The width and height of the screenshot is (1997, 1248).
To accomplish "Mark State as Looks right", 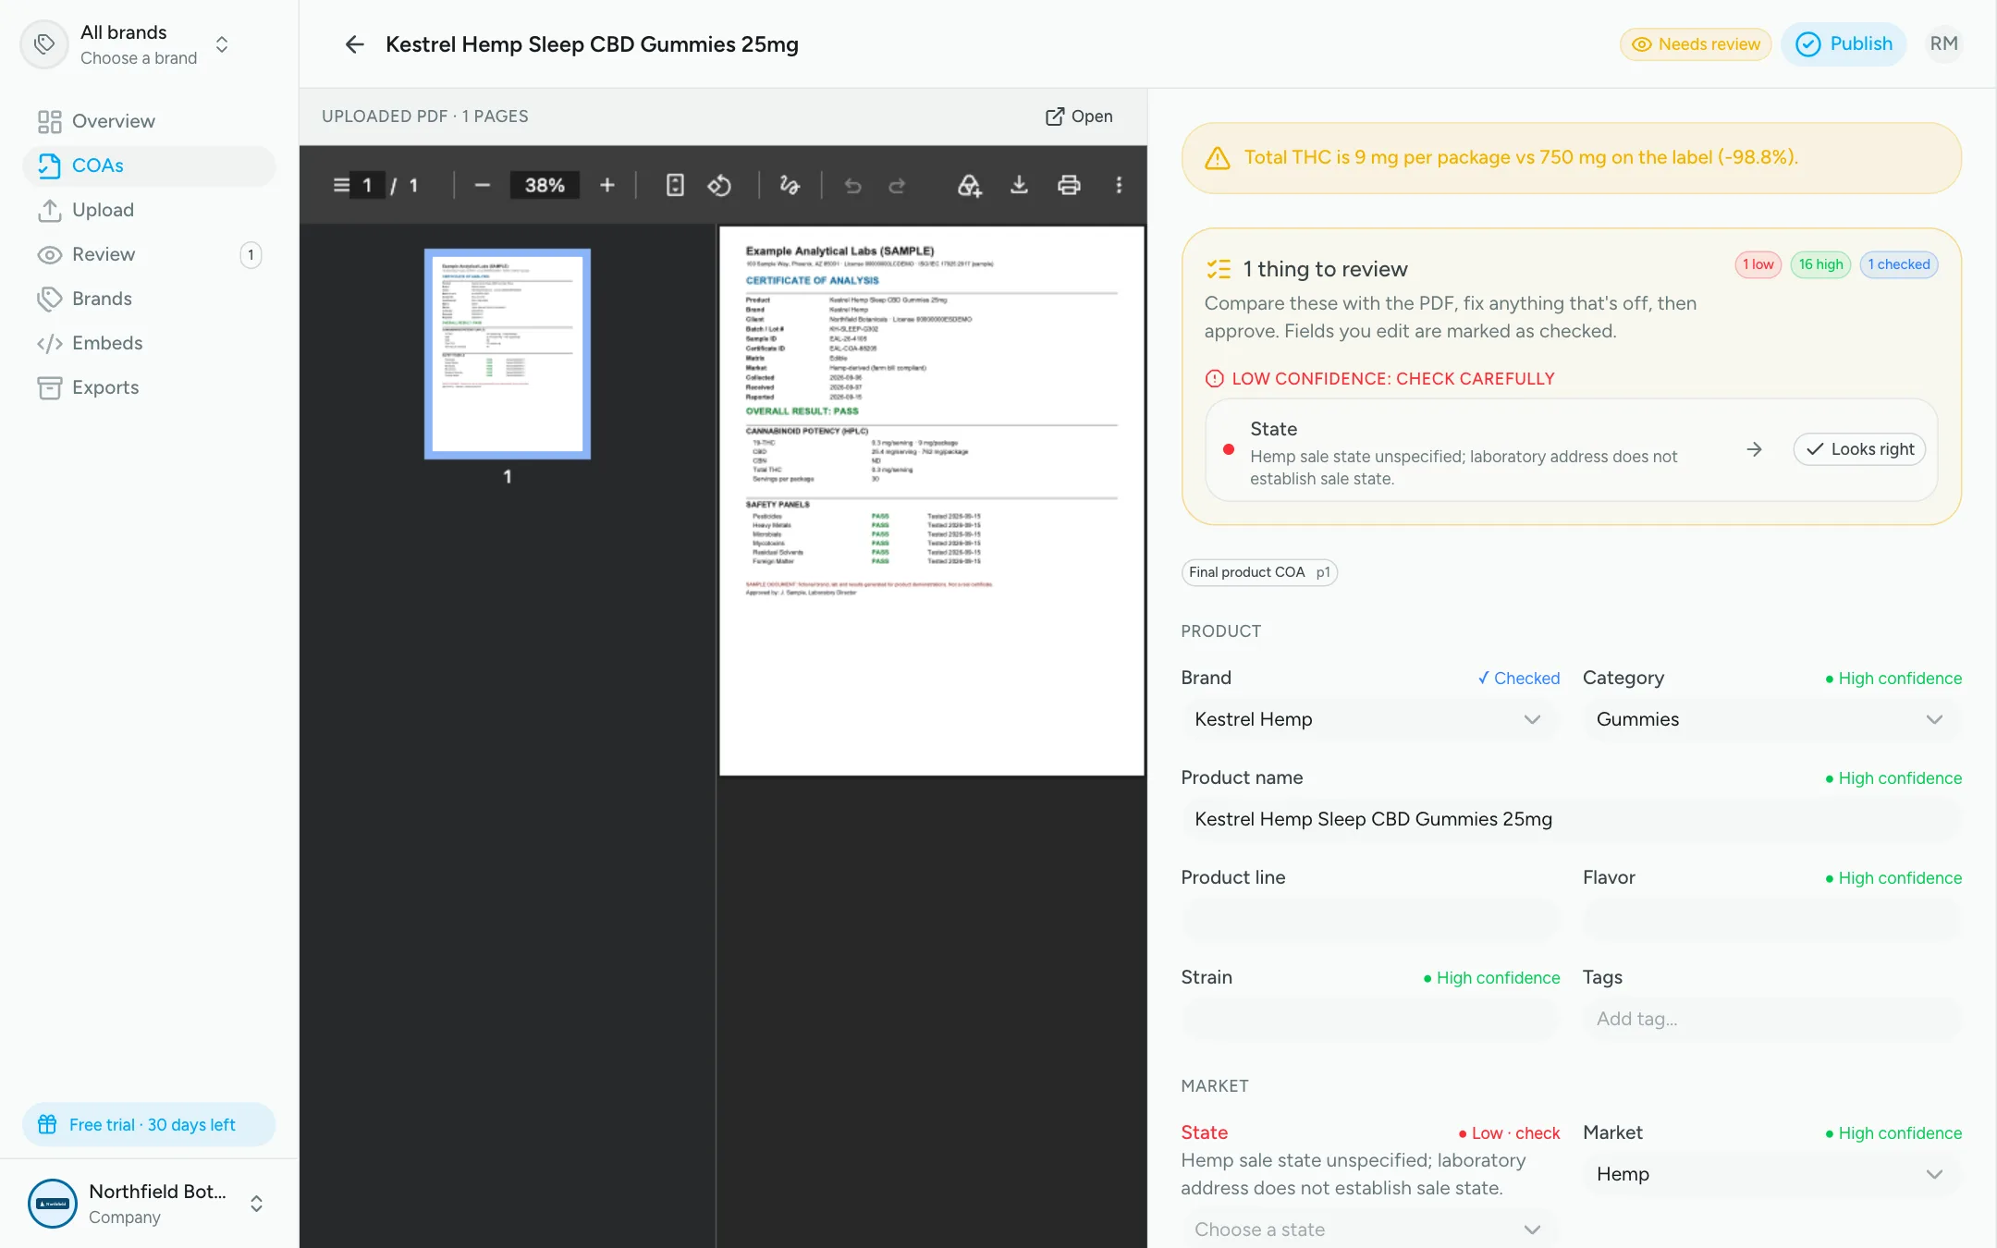I will (1860, 449).
